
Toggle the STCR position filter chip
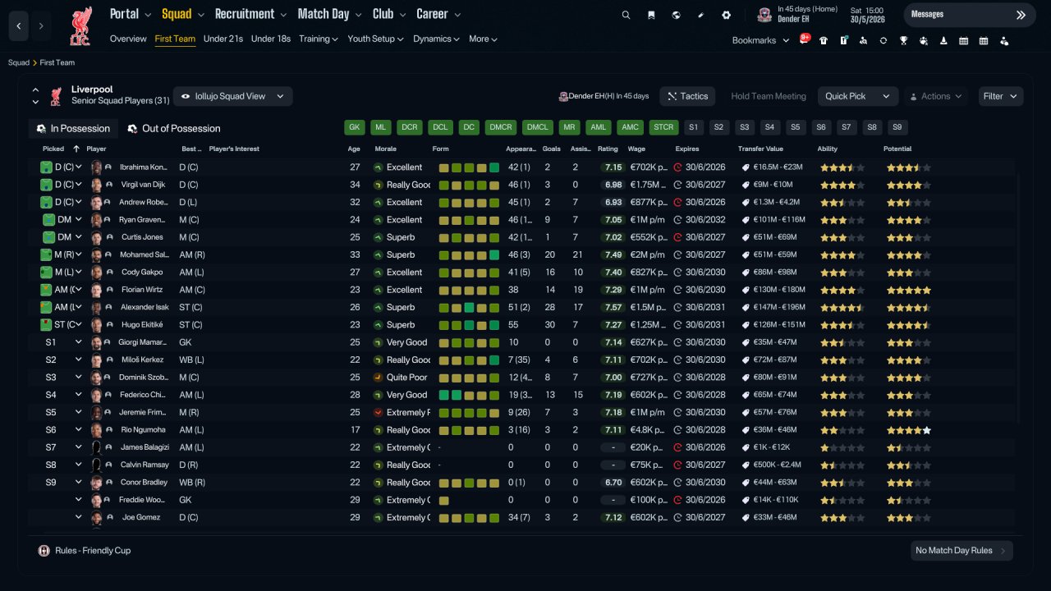[x=663, y=127]
